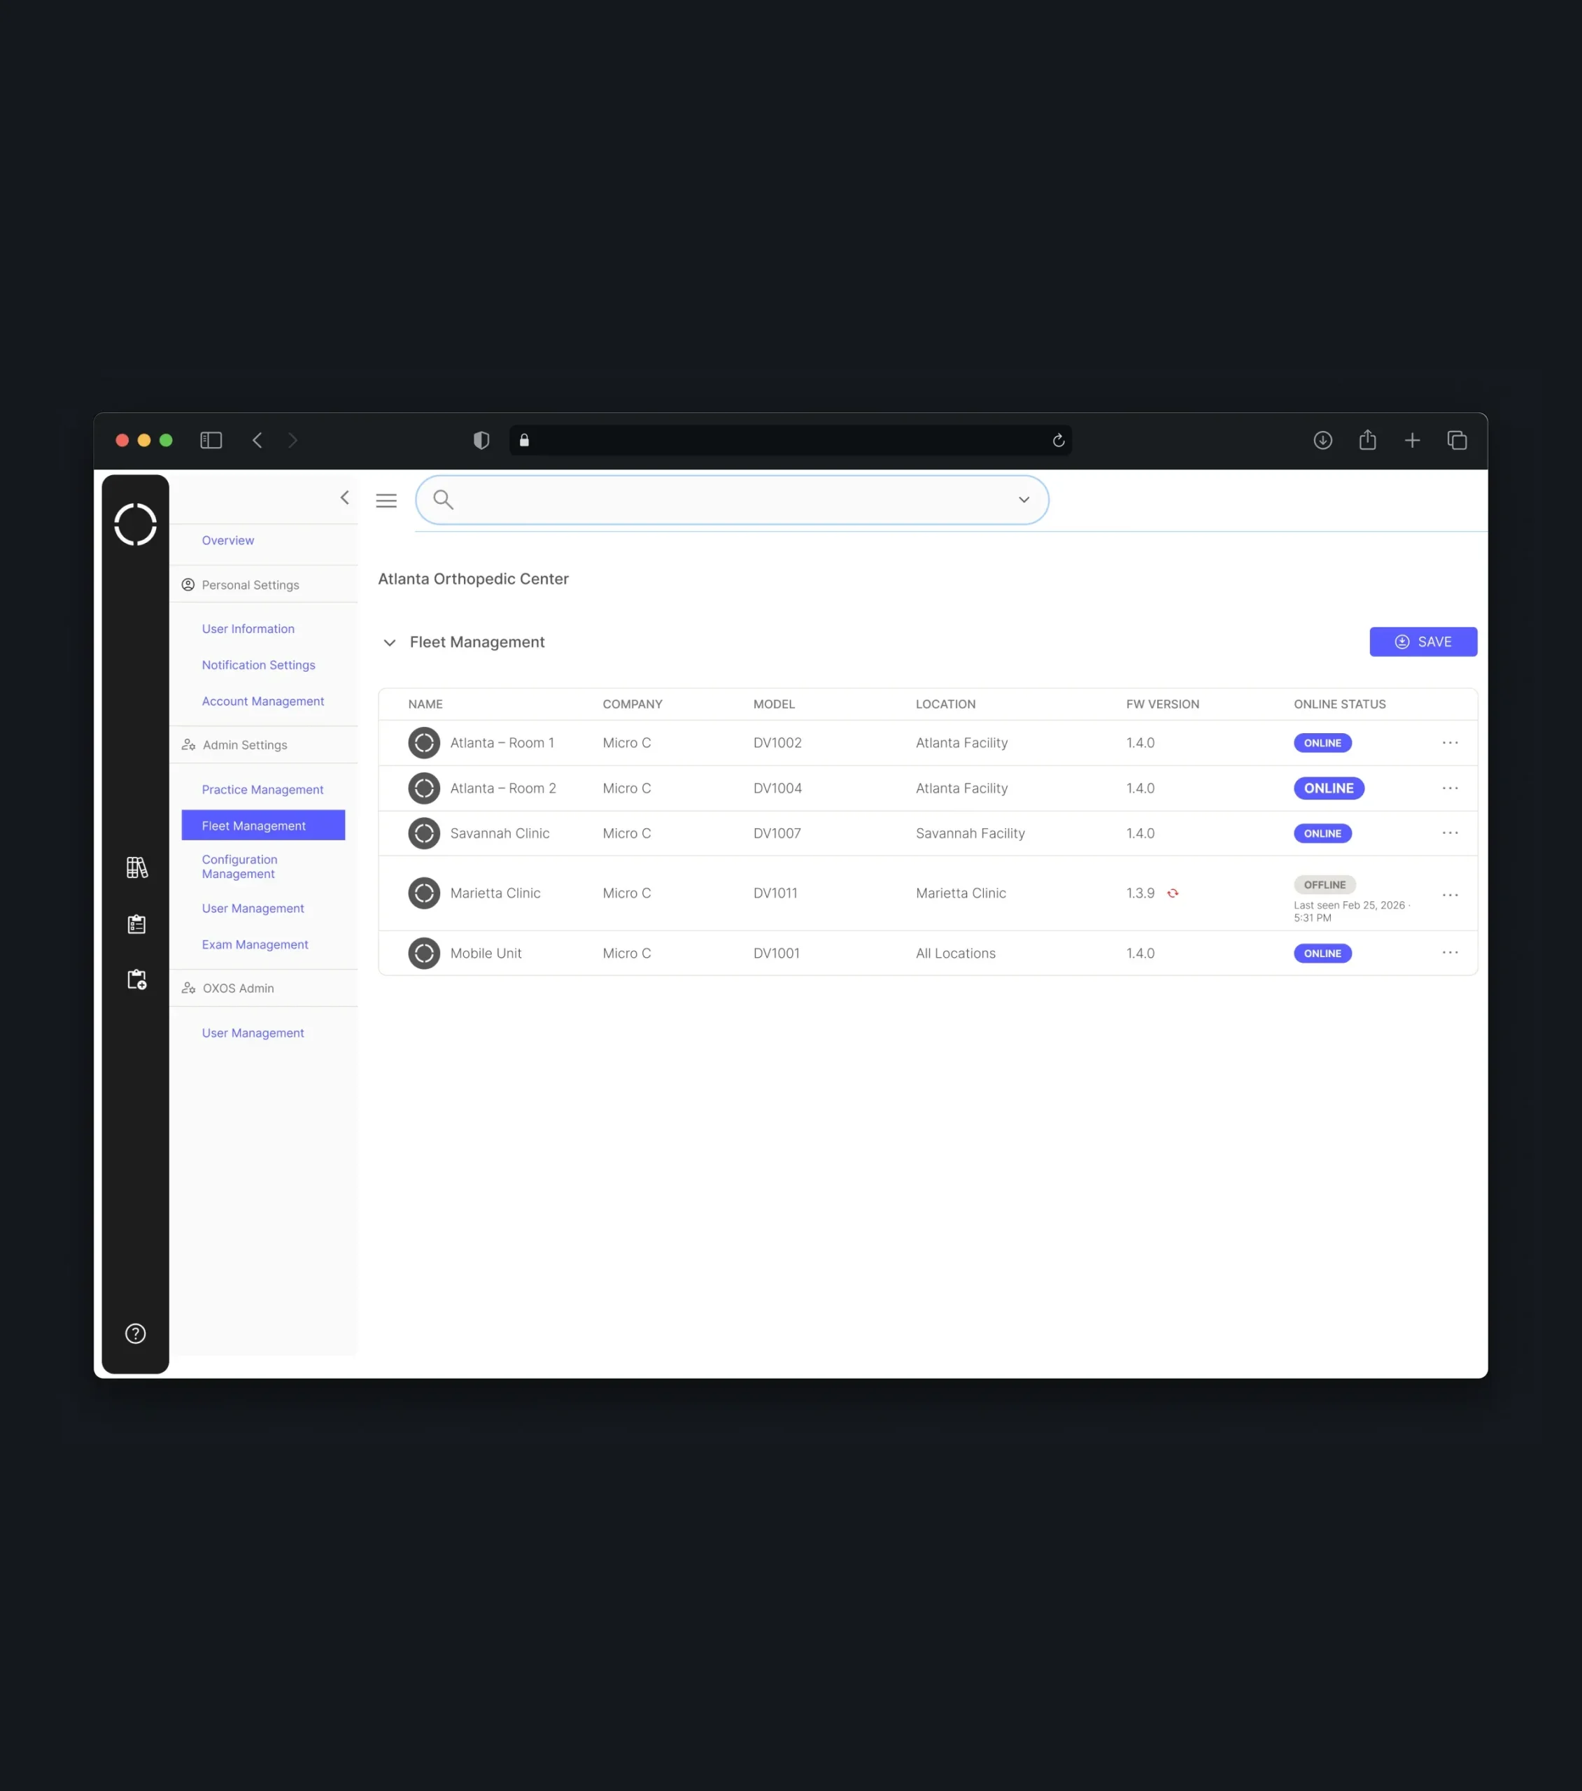Screen dimensions: 1582x1791
Task: Click the OXOS circular logo icon
Action: 135,525
